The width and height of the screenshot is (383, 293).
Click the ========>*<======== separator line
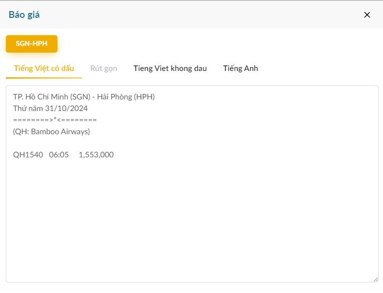point(55,120)
